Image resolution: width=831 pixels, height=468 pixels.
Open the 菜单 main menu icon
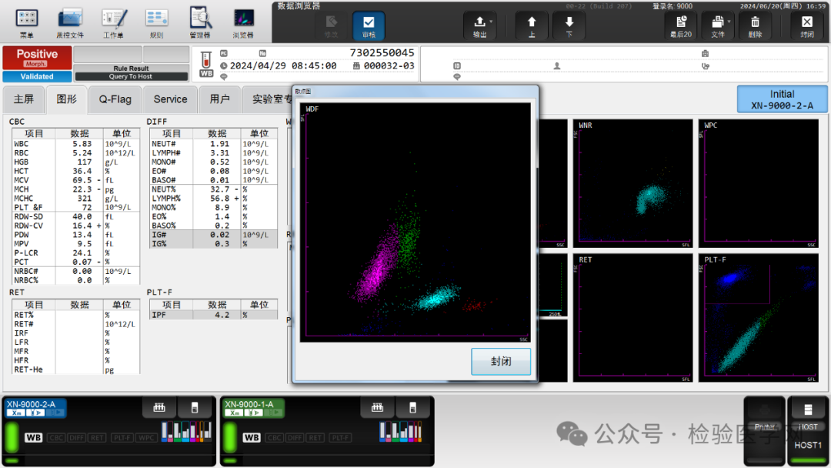[x=26, y=23]
